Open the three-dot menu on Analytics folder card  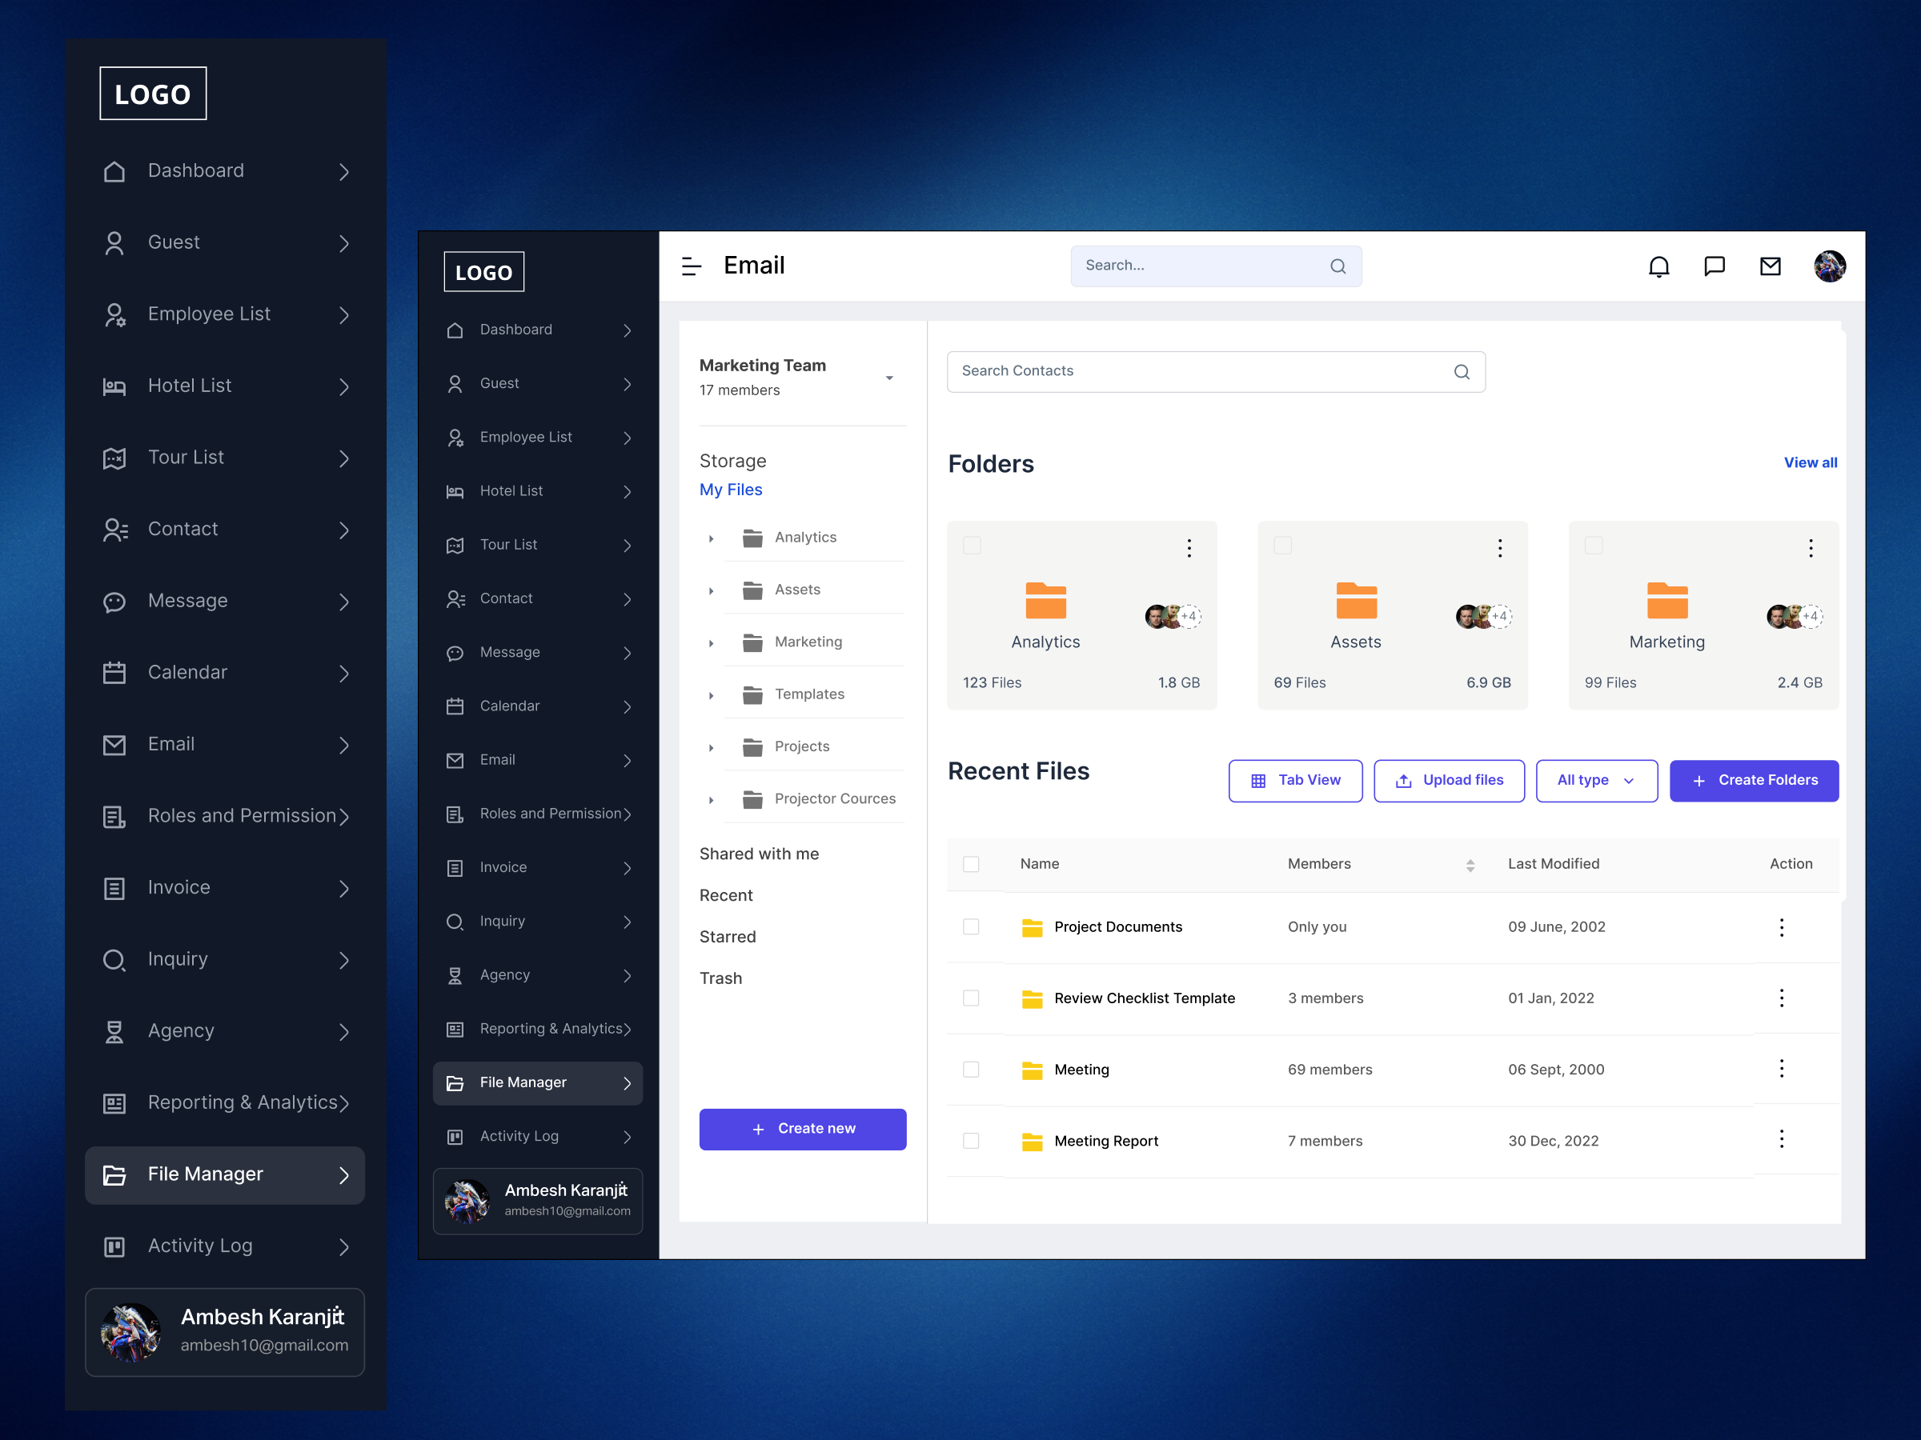point(1189,548)
